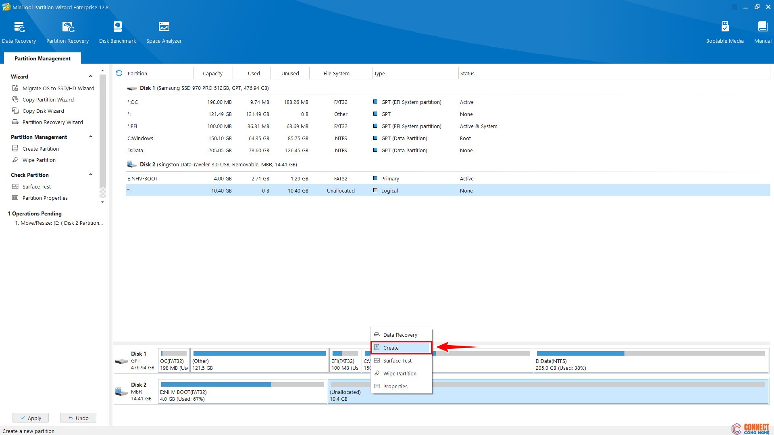This screenshot has height=435, width=774.
Task: Click Migrate OS to SSD/HD Wizard icon
Action: [x=15, y=88]
